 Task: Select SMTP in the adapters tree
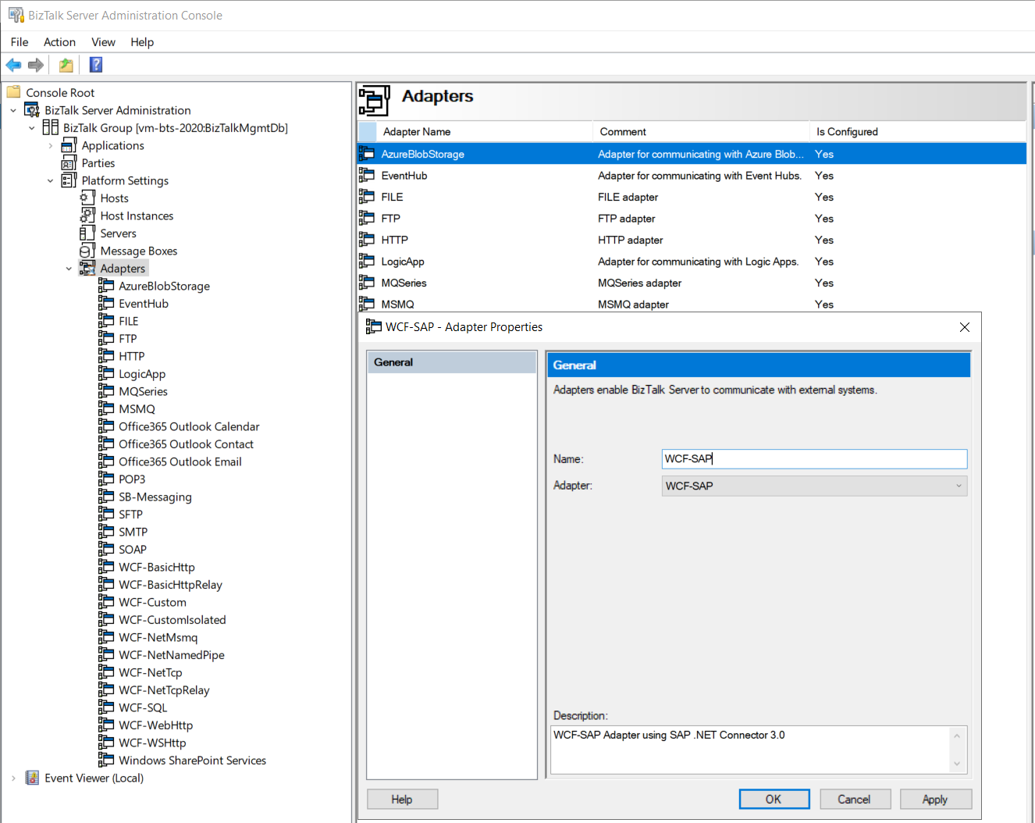tap(133, 532)
